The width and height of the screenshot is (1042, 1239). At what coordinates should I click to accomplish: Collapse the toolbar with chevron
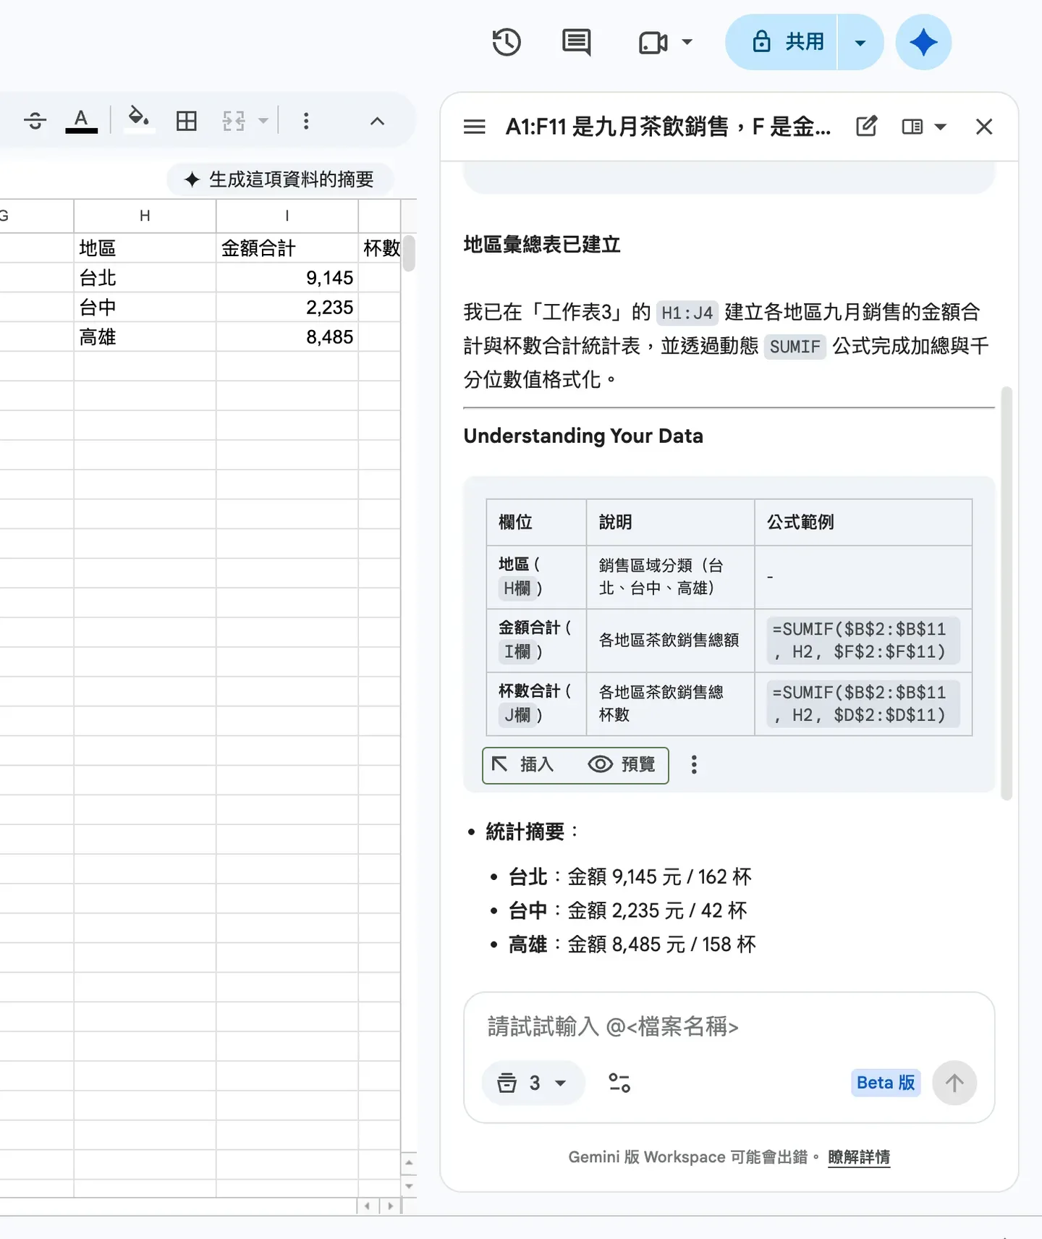point(377,121)
